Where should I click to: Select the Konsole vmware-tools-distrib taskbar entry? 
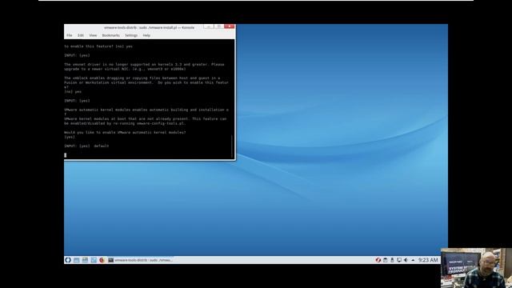coord(141,260)
